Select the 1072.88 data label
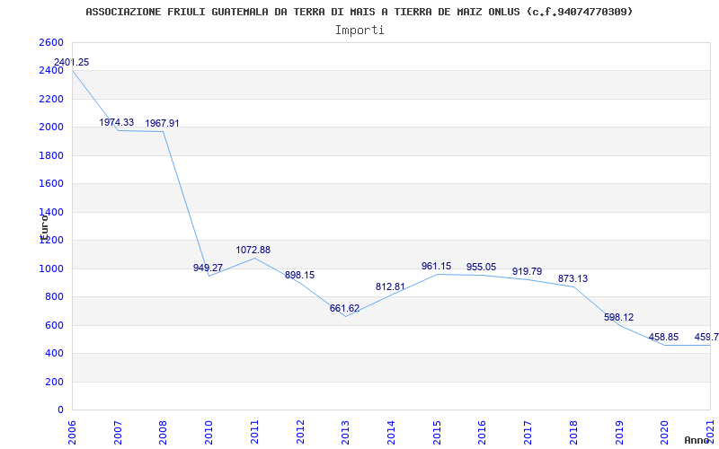The width and height of the screenshot is (719, 449). [253, 251]
